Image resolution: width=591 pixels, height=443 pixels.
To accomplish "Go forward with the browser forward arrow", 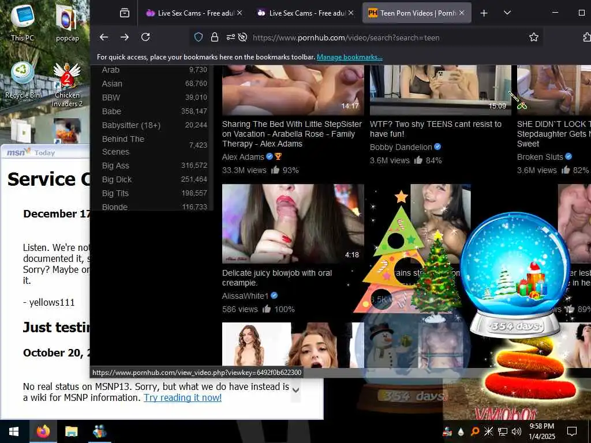I will tap(125, 37).
